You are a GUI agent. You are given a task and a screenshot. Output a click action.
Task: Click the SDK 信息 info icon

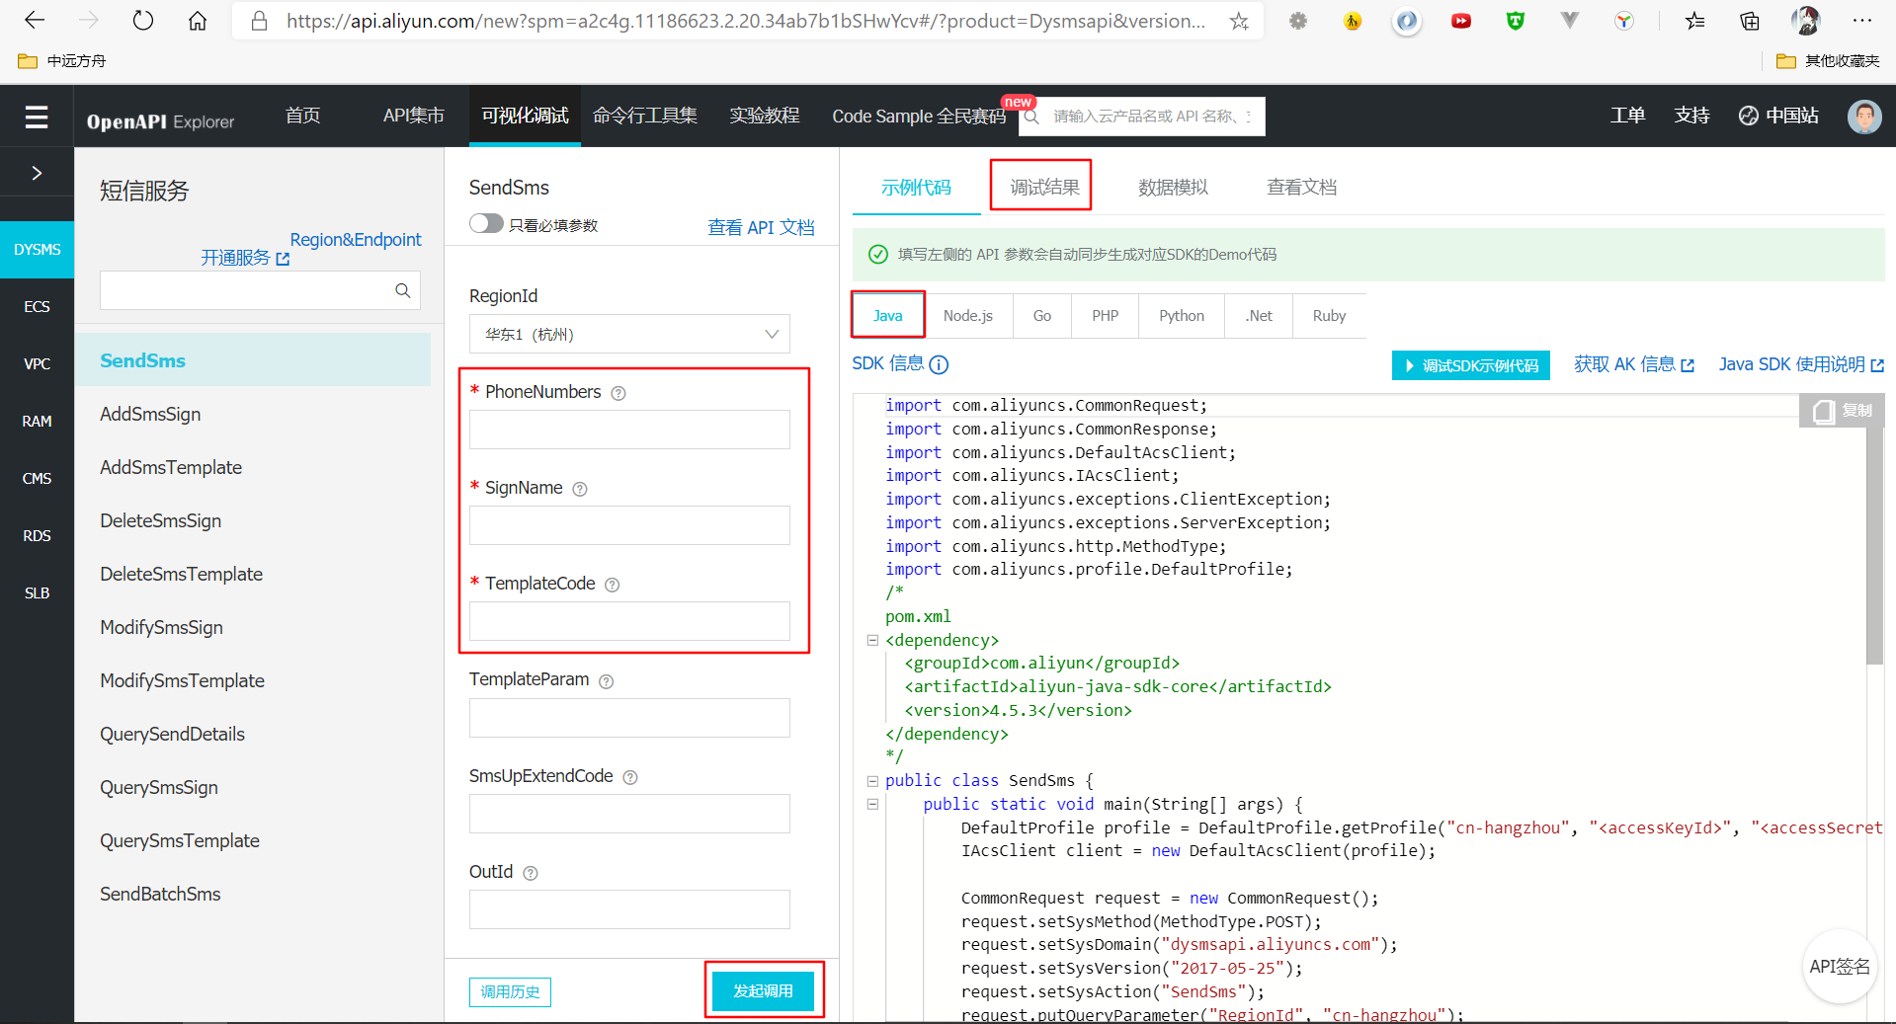[x=939, y=364]
